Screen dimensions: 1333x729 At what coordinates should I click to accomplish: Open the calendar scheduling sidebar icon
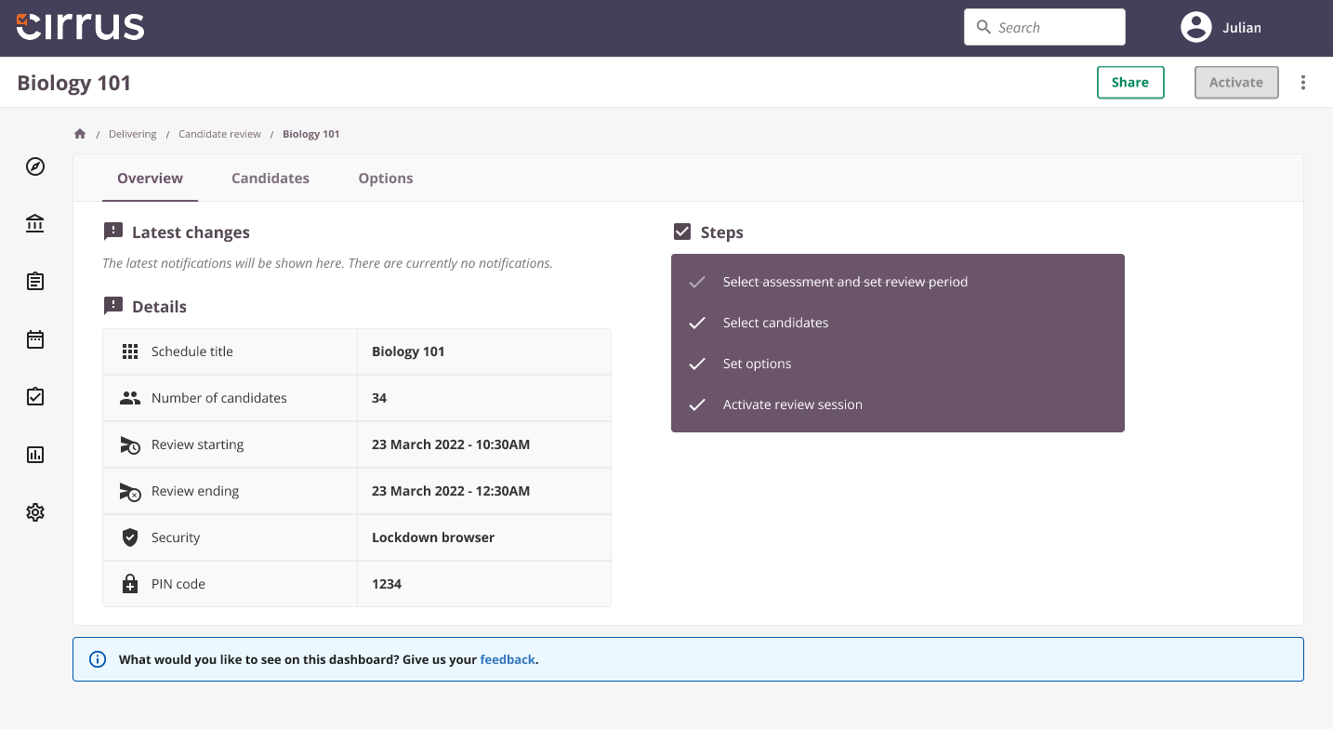click(x=35, y=338)
